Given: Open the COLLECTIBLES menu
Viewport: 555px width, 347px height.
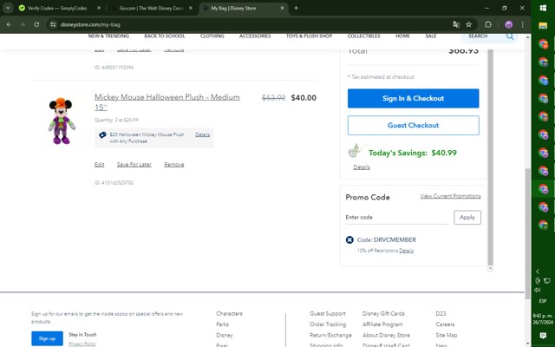Looking at the screenshot, I should (x=363, y=36).
